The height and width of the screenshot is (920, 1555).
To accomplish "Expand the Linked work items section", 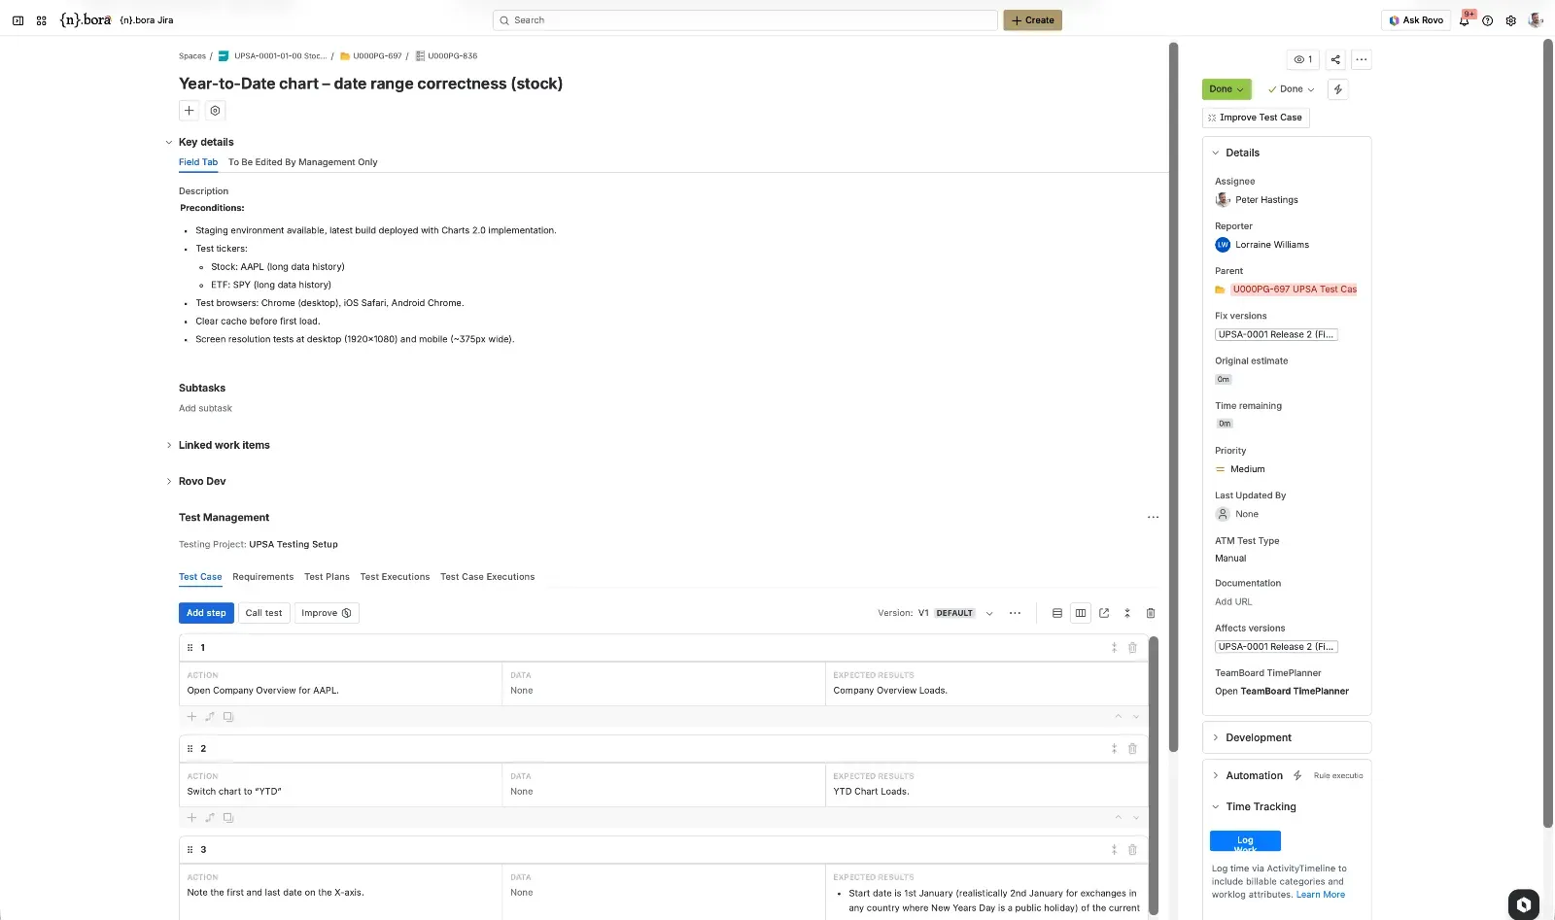I will pos(169,445).
